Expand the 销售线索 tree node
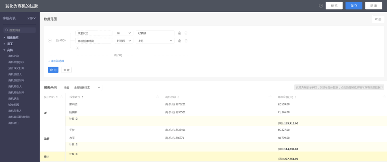 pos(12,38)
